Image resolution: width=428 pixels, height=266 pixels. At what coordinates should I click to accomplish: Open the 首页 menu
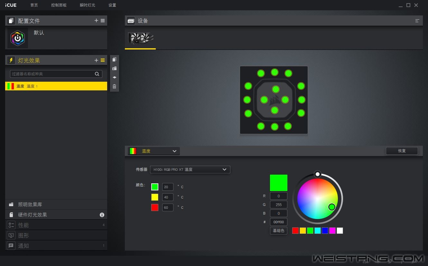click(34, 5)
